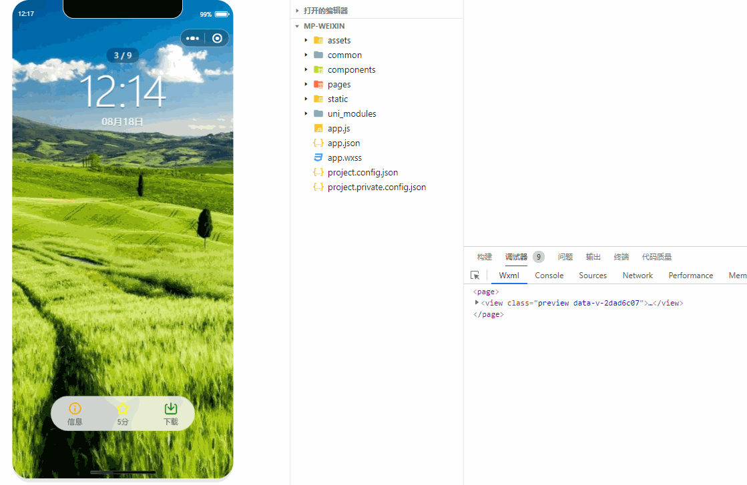Viewport: 747px width, 485px height.
Task: Expand the 打开的编辑器 section
Action: (297, 11)
